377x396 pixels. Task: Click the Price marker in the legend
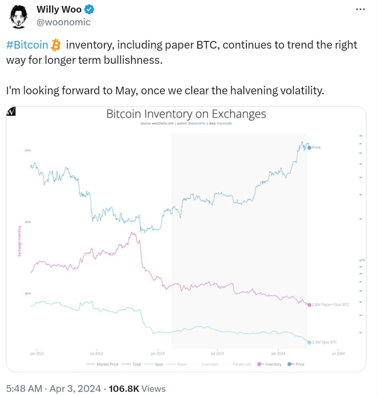290,364
